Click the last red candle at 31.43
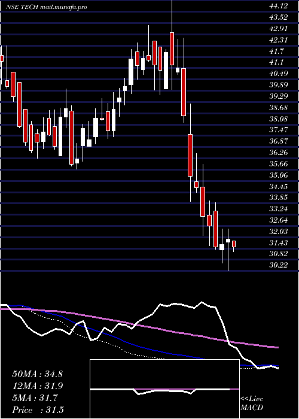Image resolution: width=299 pixels, height=419 pixels. click(234, 244)
